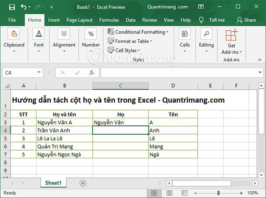Expand the Clipboard group arrow
The image size is (266, 198).
point(14,51)
